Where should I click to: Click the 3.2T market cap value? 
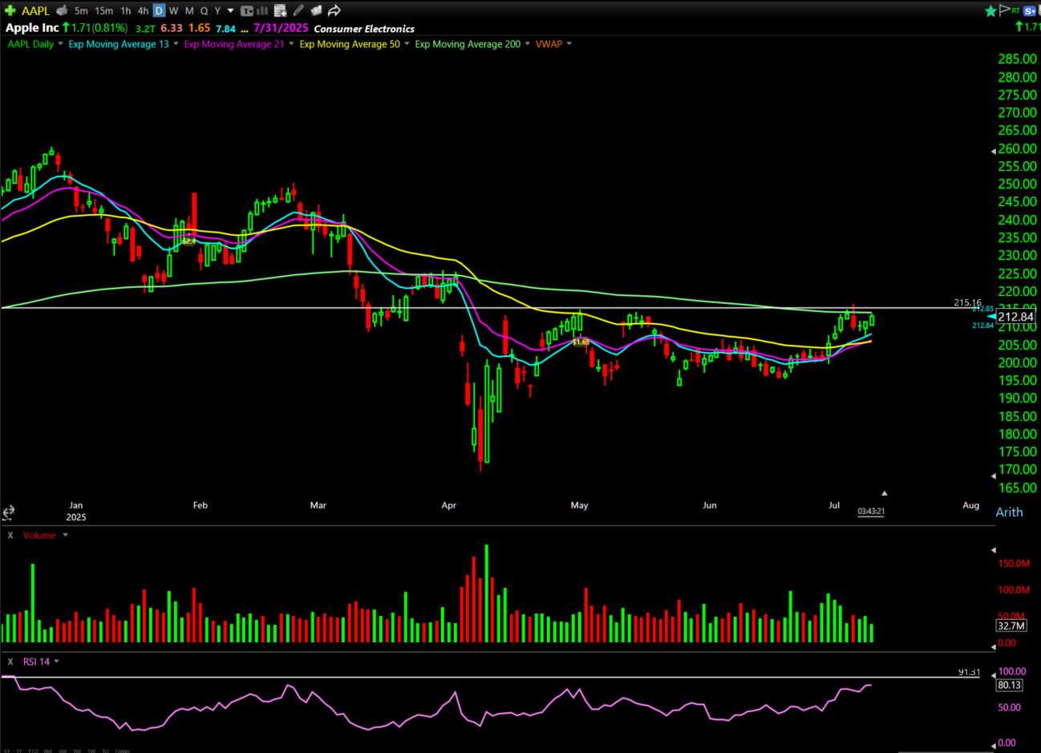(x=145, y=28)
